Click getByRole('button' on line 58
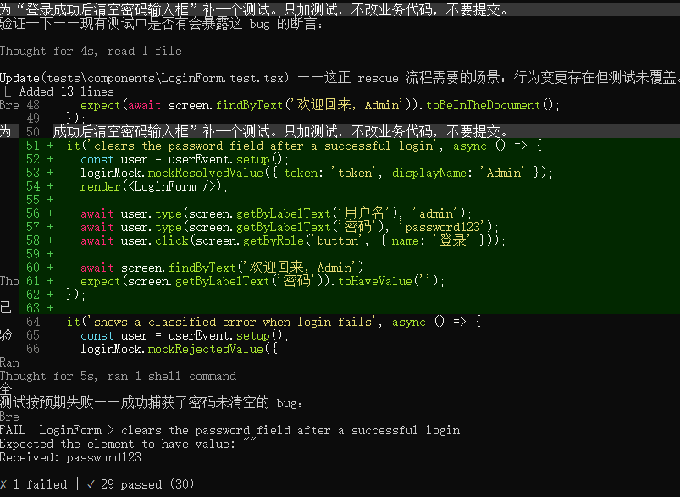Viewport: 680px width, 497px height. [x=301, y=240]
